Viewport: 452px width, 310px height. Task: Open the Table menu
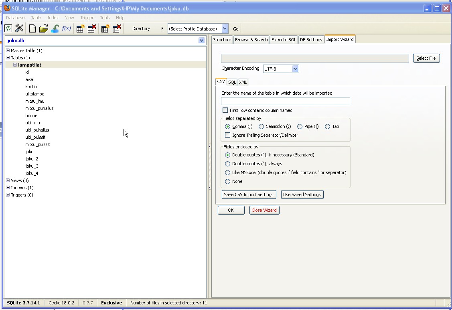[36, 18]
